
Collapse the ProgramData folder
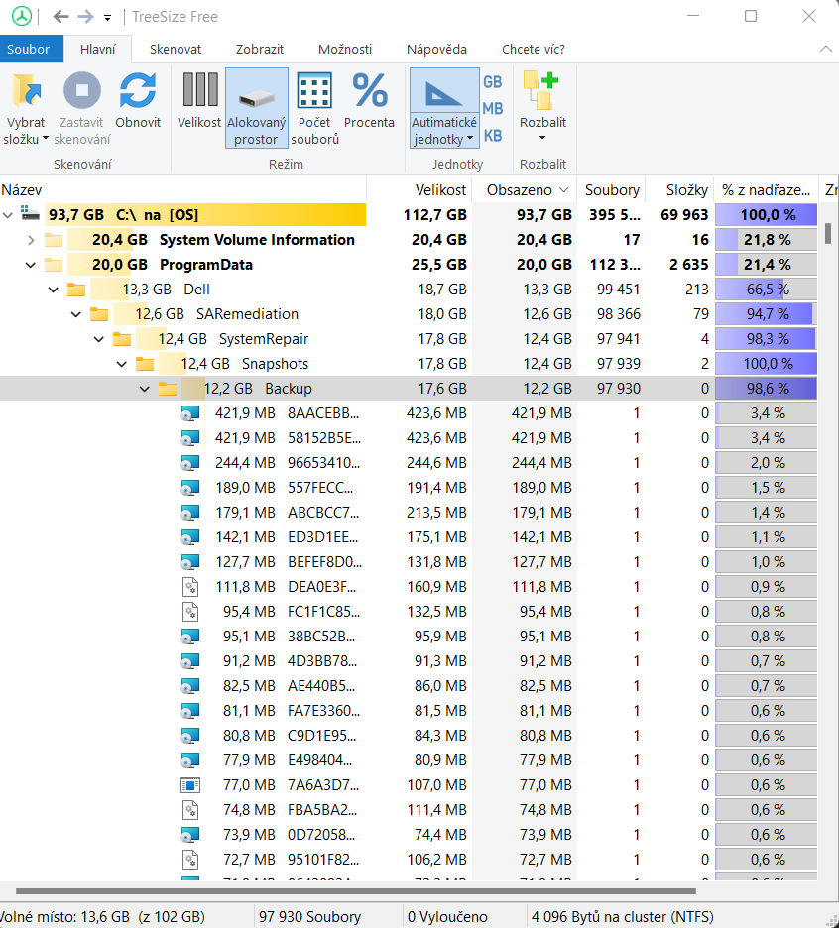(x=31, y=265)
